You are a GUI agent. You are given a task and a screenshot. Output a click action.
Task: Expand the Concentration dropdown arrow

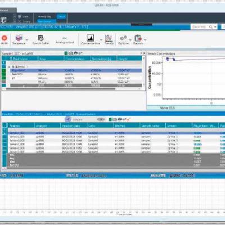pos(101,40)
